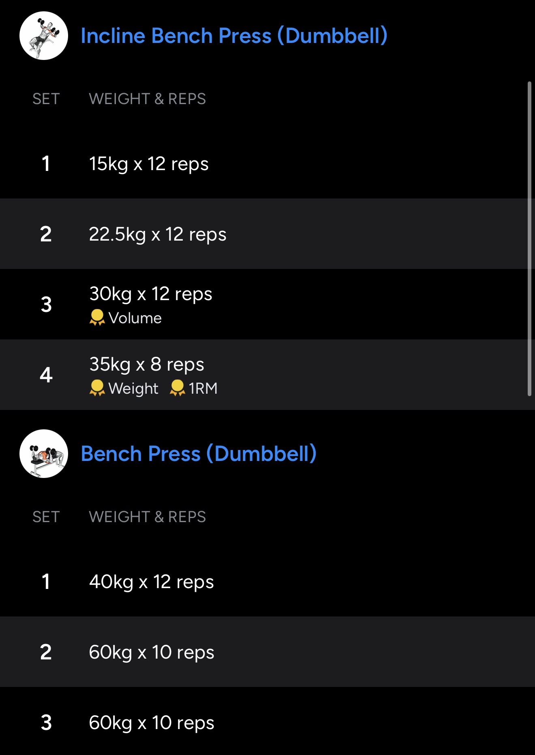Tap set number 4 of Incline Bench Press
The height and width of the screenshot is (755, 535).
click(x=46, y=375)
